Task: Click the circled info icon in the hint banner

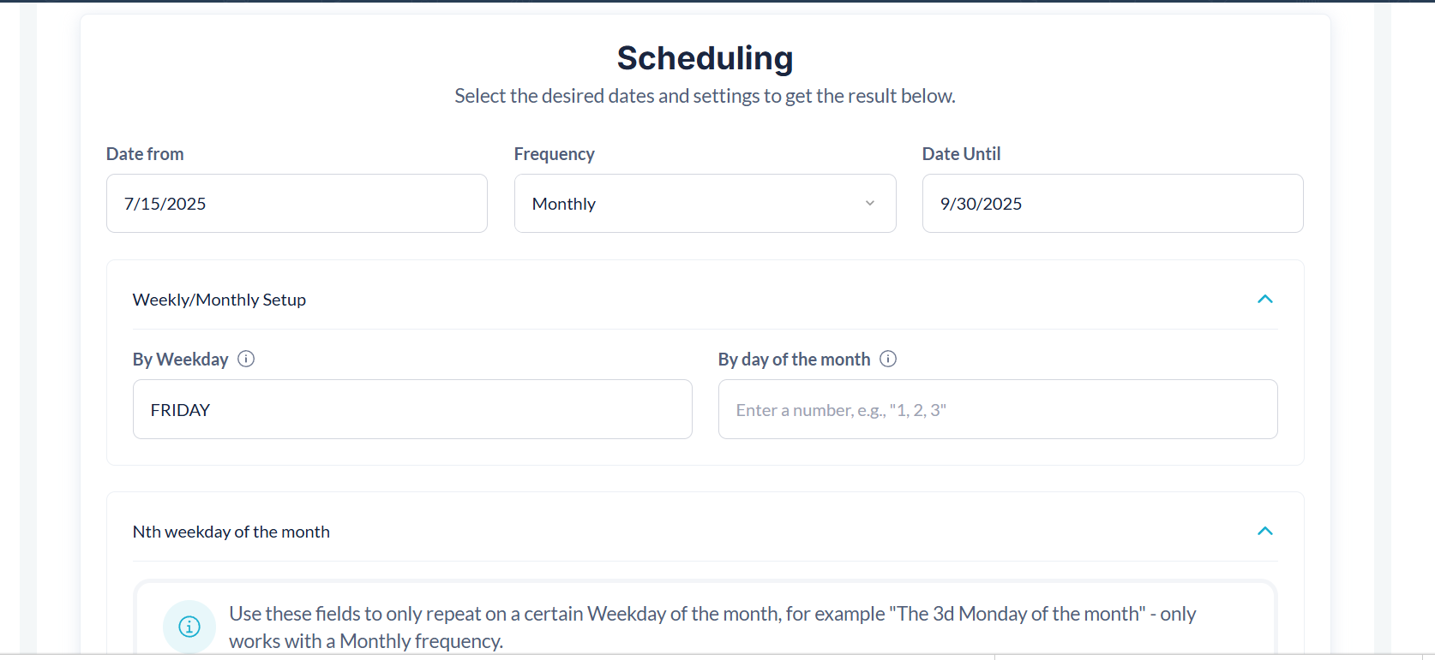Action: point(189,627)
